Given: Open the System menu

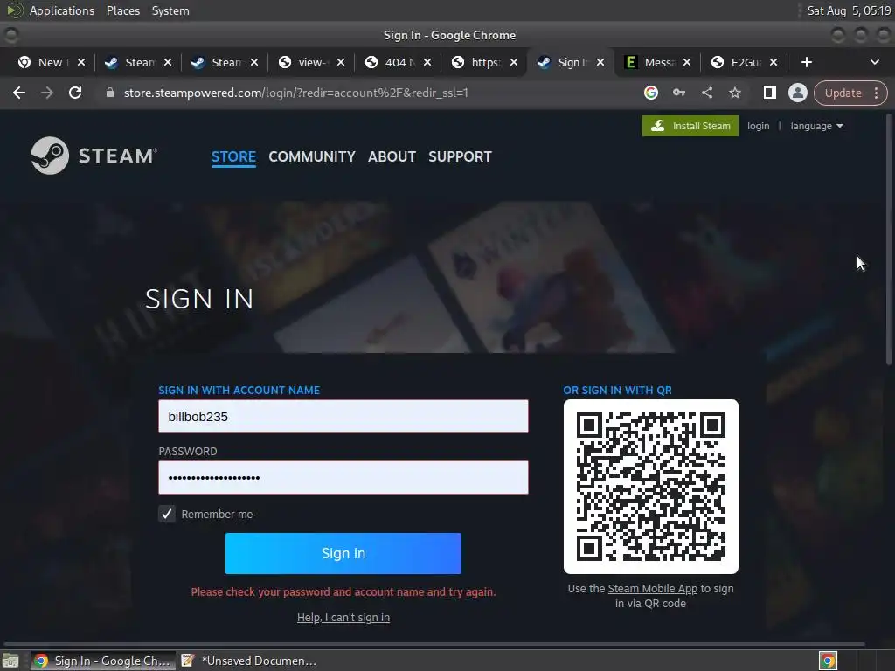Looking at the screenshot, I should pyautogui.click(x=170, y=10).
